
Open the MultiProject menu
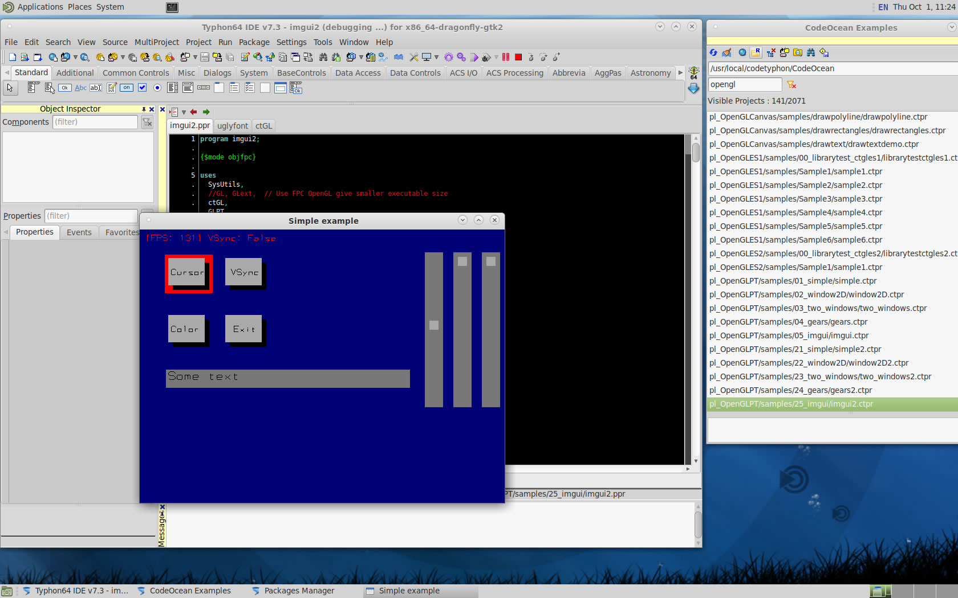coord(157,42)
